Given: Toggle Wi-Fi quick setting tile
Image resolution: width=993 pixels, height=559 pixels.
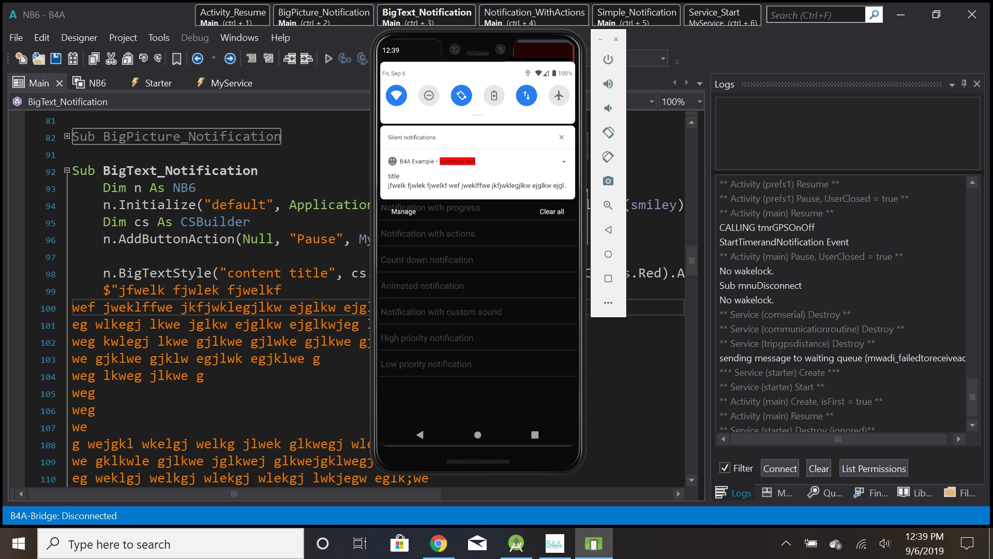Looking at the screenshot, I should point(396,95).
